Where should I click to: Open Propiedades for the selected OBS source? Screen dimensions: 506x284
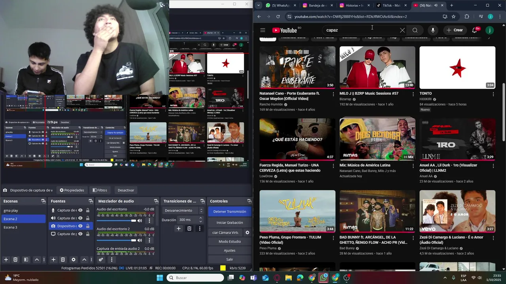pos(72,190)
